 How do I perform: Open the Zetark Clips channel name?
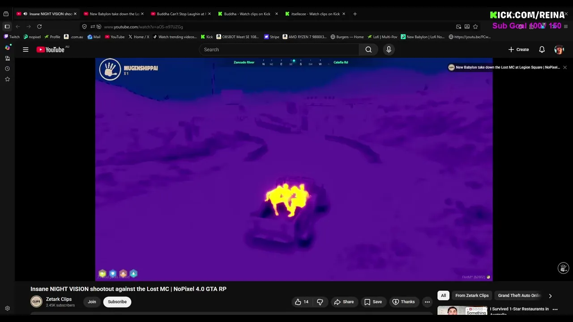click(59, 299)
